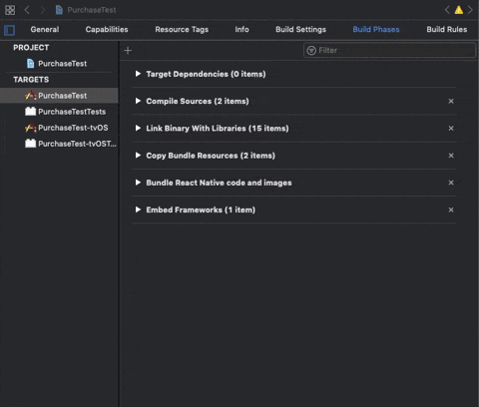Go forward with the right navigation arrow
The height and width of the screenshot is (407, 479).
click(43, 10)
